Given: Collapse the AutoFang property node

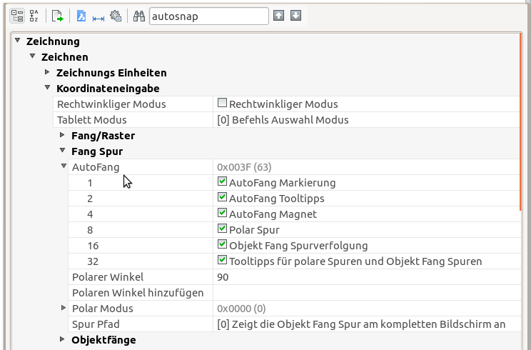Looking at the screenshot, I should click(64, 166).
